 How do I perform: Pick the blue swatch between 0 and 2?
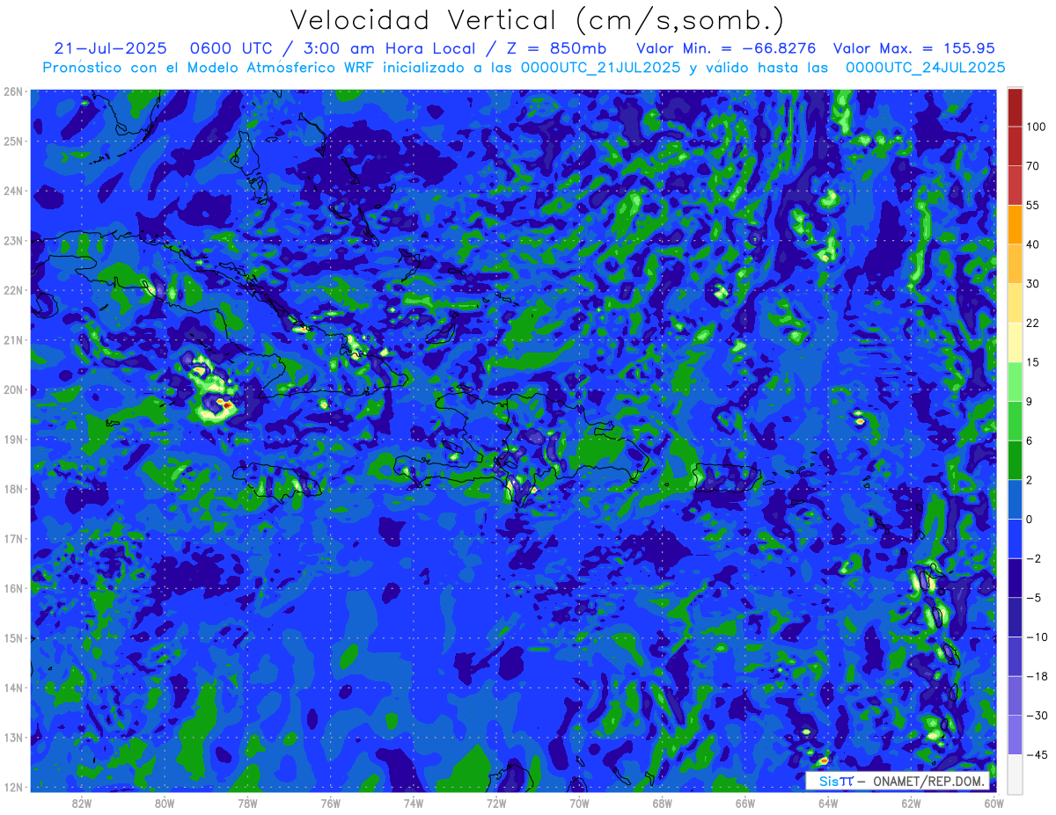(x=1015, y=499)
